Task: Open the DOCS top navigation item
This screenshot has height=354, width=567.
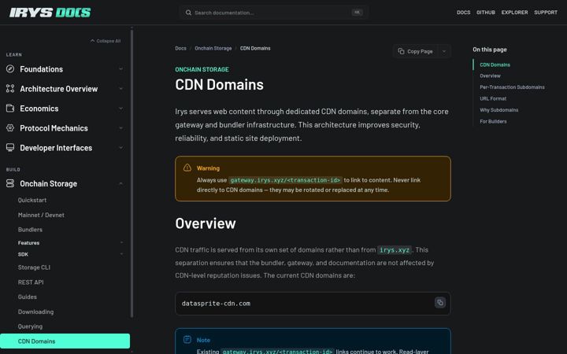Action: (463, 13)
